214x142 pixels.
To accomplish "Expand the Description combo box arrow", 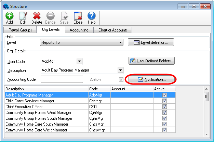I will pyautogui.click(x=120, y=70).
